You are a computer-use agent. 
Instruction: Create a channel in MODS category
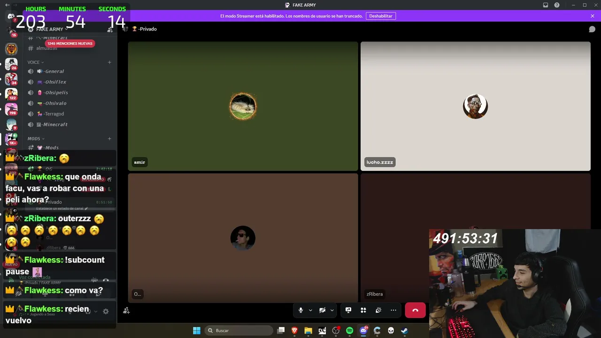(109, 138)
